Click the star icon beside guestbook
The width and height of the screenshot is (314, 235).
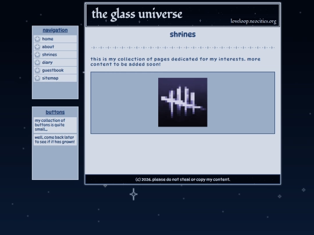pos(37,70)
